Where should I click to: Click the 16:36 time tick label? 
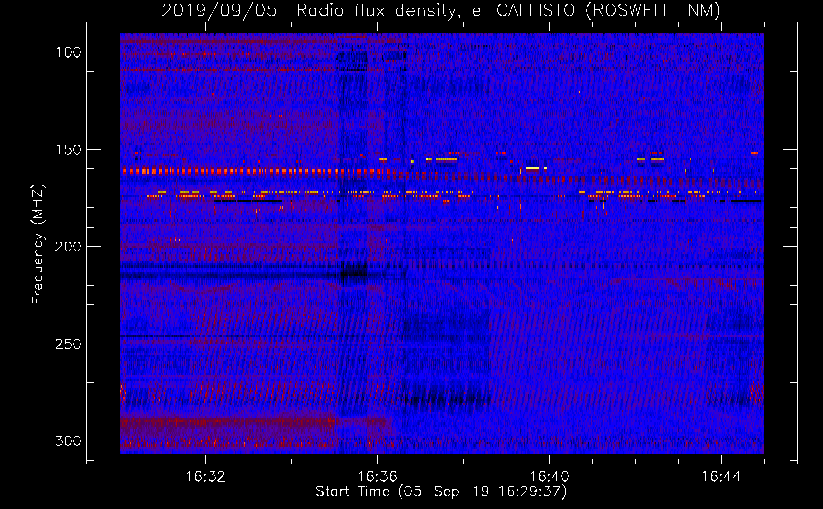[377, 477]
